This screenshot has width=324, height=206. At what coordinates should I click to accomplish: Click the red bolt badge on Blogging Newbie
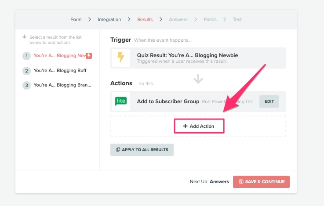pyautogui.click(x=89, y=56)
